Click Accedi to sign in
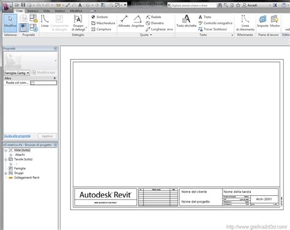290x230 pixels. (250, 6)
